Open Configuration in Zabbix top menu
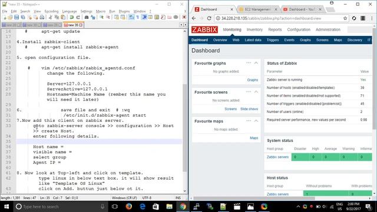377x212 pixels. (299, 29)
